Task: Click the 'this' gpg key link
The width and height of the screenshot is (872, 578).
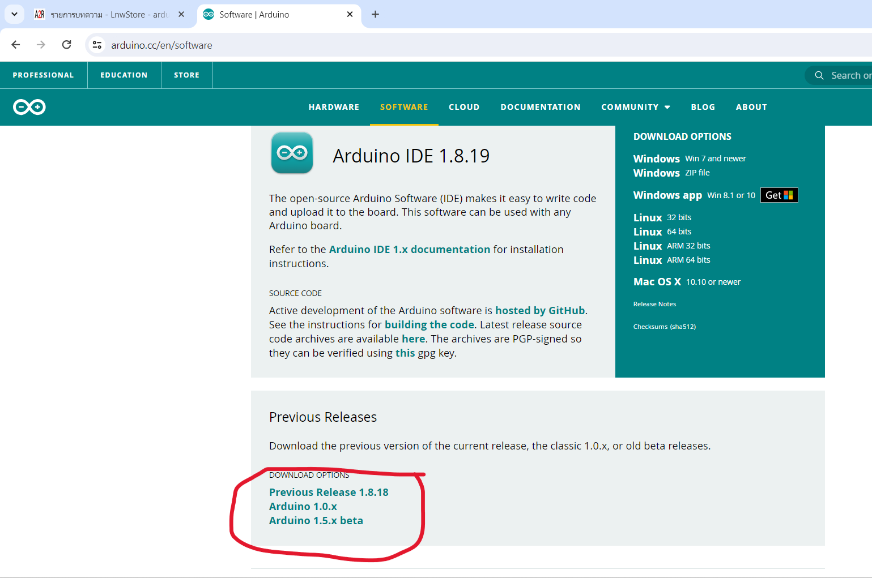Action: (x=405, y=353)
